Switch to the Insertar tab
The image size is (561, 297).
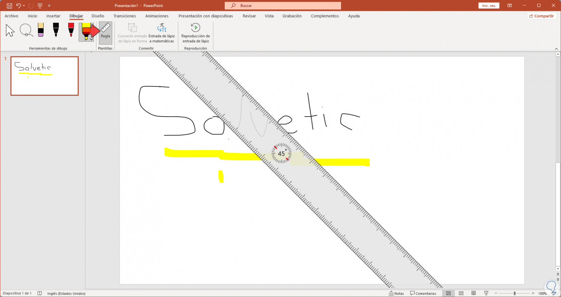click(x=53, y=16)
